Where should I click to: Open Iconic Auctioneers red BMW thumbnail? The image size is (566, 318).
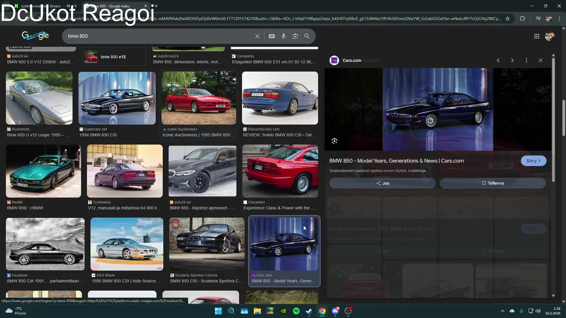click(x=199, y=98)
